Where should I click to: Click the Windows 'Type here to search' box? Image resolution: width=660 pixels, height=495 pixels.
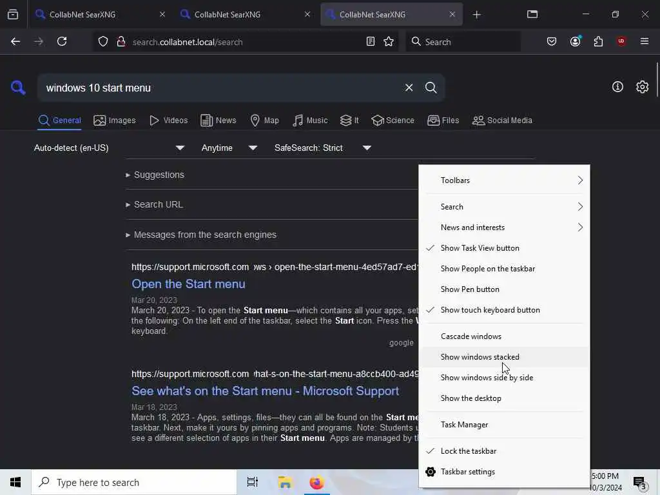(134, 482)
